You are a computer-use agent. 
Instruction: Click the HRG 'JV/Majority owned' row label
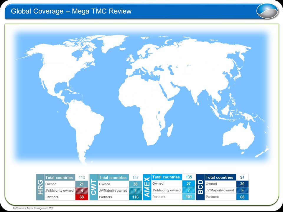[x=60, y=191]
